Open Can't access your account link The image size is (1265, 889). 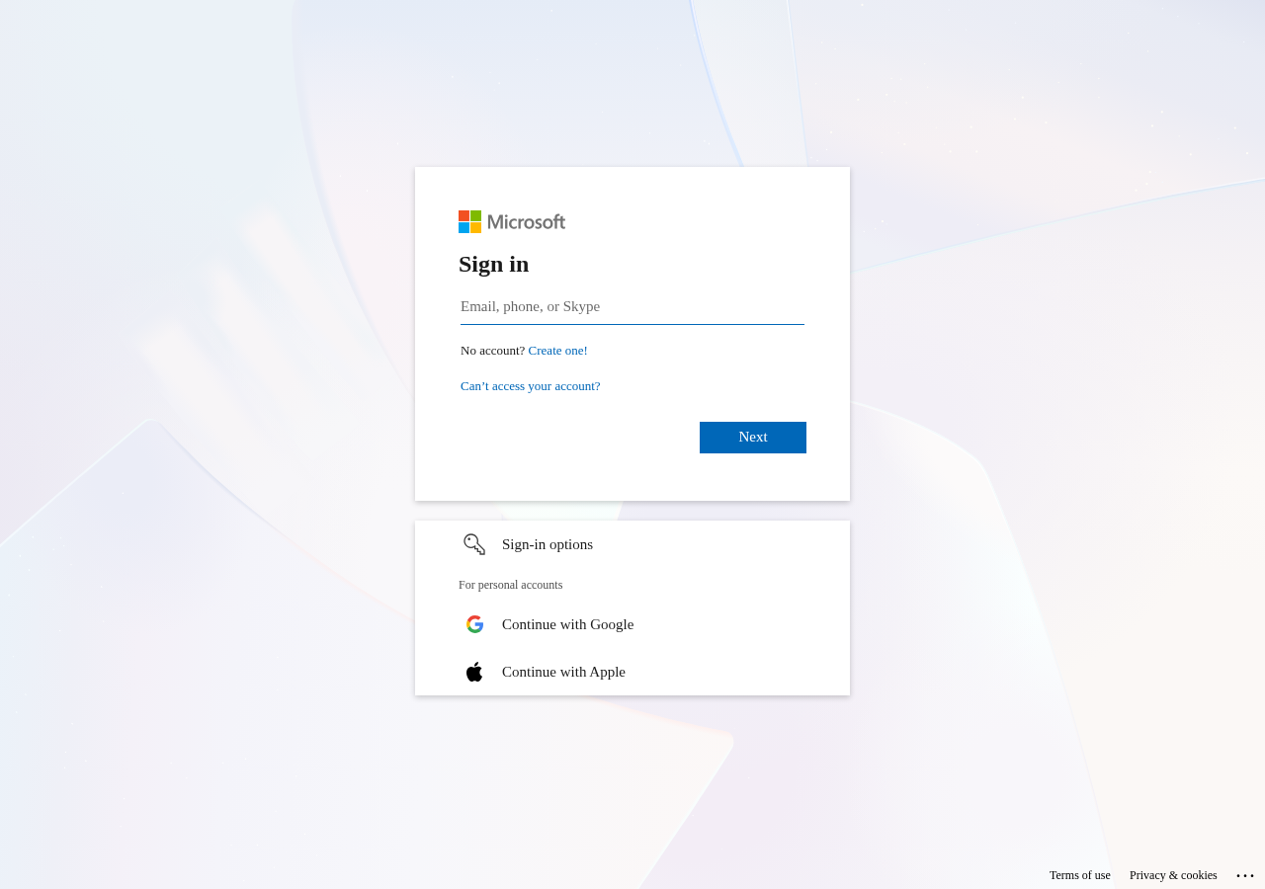(x=531, y=386)
